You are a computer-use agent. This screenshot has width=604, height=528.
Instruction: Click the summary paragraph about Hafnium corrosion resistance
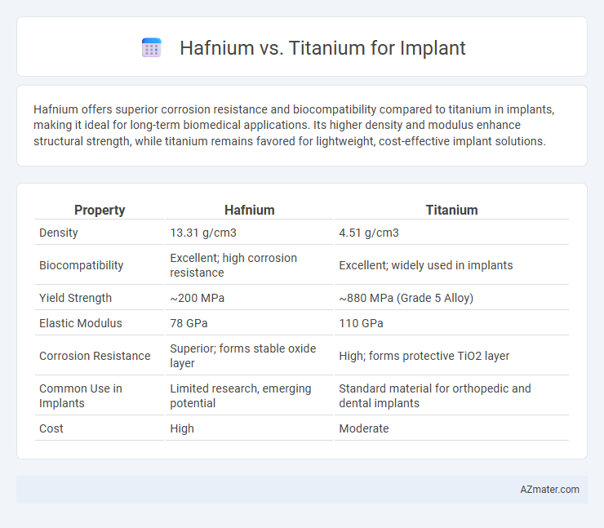(x=294, y=125)
